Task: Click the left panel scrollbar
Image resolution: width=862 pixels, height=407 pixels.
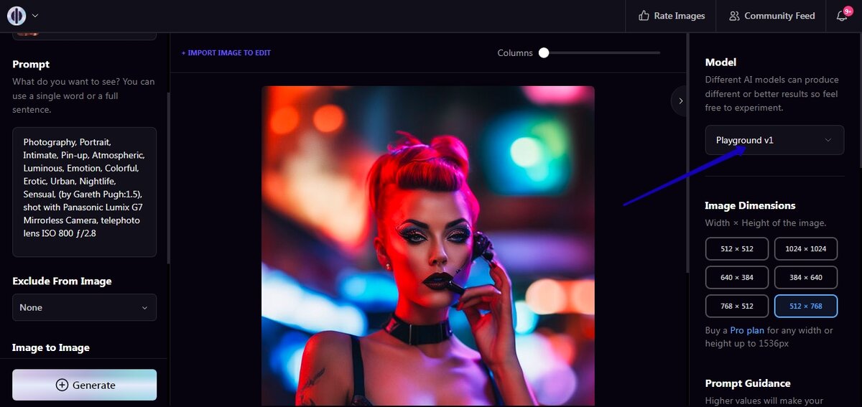Action: [x=168, y=178]
